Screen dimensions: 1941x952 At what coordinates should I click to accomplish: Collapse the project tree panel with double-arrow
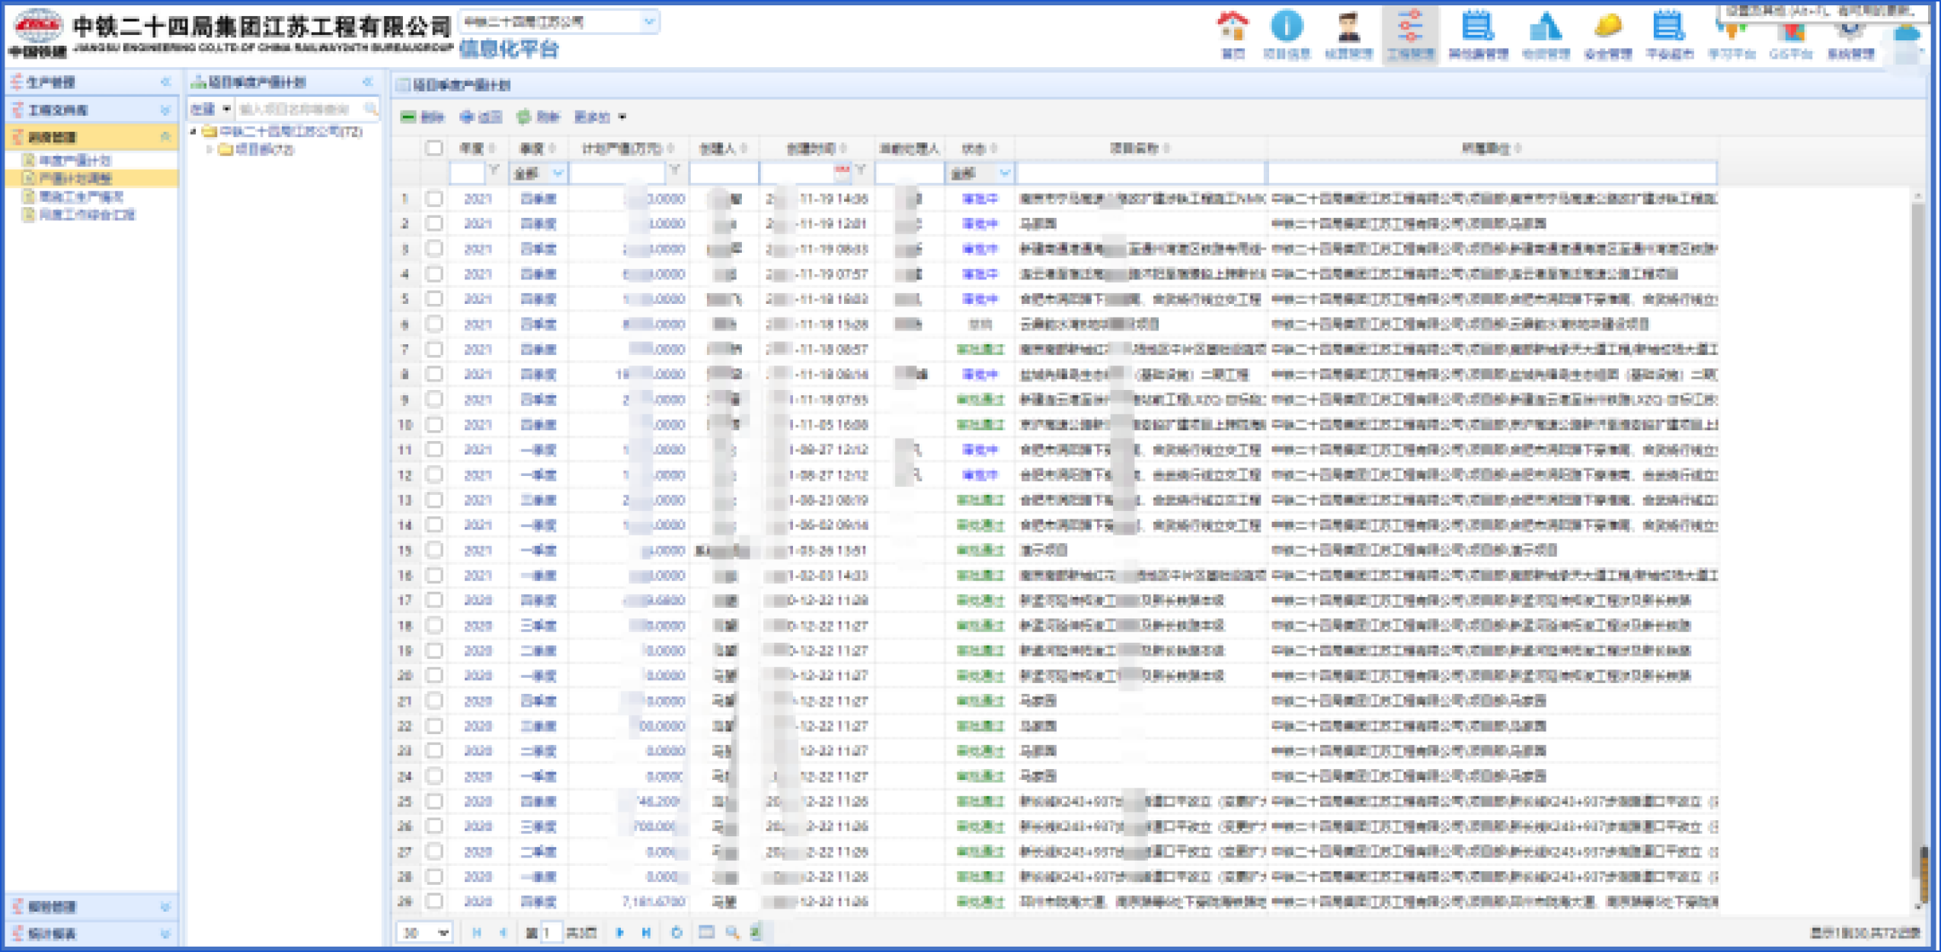pyautogui.click(x=368, y=81)
